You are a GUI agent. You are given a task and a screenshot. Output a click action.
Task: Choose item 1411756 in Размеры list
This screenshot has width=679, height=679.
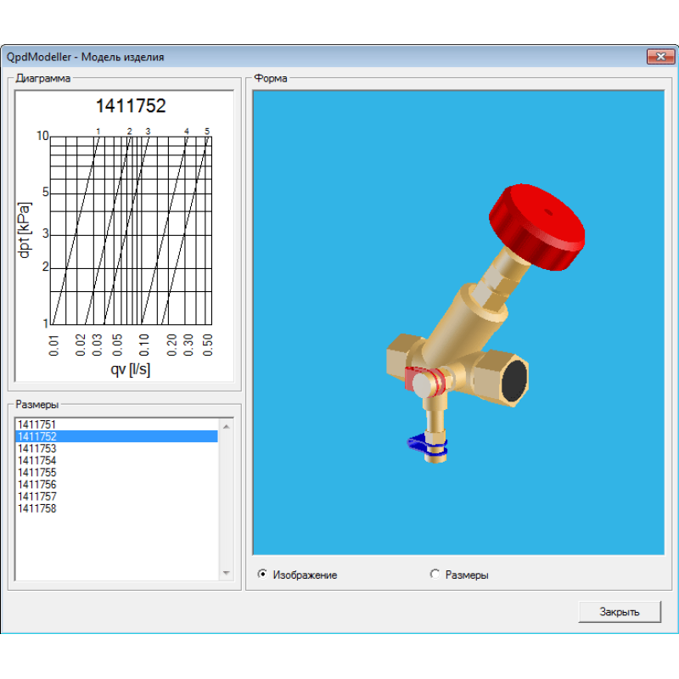[37, 485]
